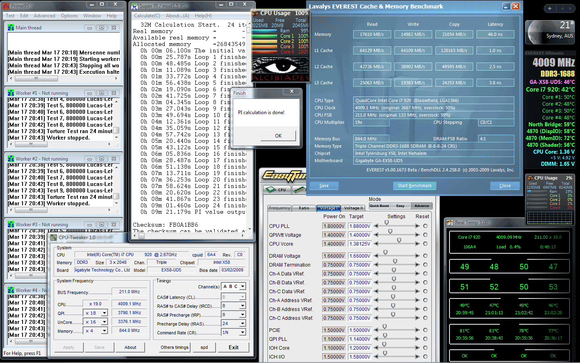Click CPU Vcore slider right increase arrow
Viewport: 580px width, 363px height.
[418, 244]
